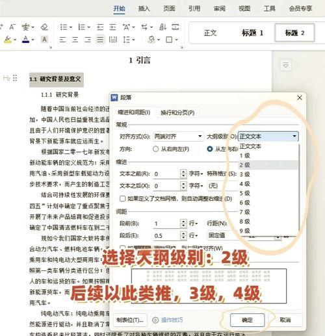Click the 确定 button
This screenshot has width=325, height=336.
247,320
